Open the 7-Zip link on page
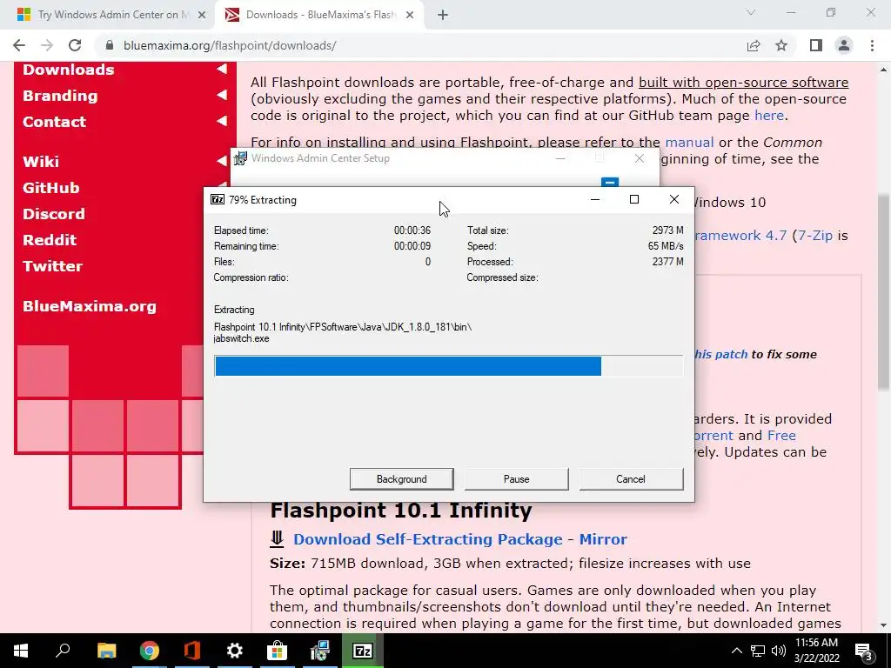The height and width of the screenshot is (668, 891). 814,235
